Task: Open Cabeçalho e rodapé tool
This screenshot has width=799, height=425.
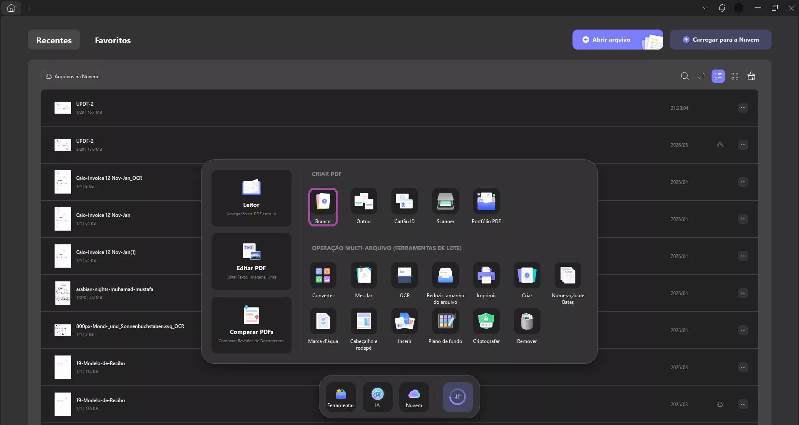Action: pyautogui.click(x=364, y=330)
